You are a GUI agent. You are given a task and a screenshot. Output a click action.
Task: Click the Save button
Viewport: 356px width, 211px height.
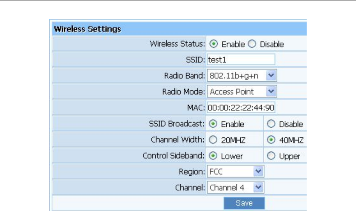coord(244,203)
